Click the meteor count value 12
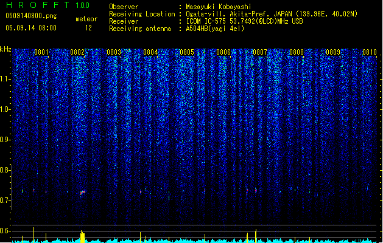The height and width of the screenshot is (243, 383). [88, 28]
